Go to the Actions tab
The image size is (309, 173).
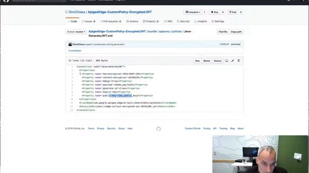pyautogui.click(x=132, y=21)
